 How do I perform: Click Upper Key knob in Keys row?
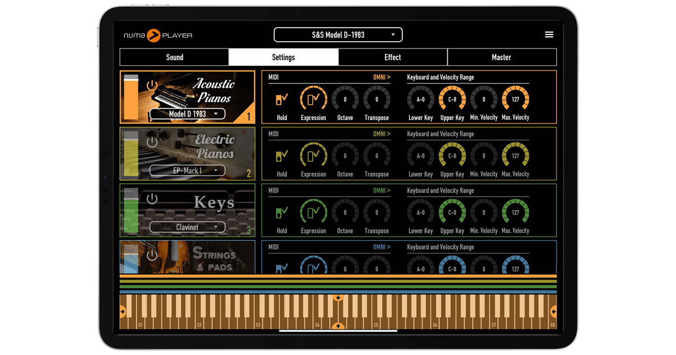452,212
